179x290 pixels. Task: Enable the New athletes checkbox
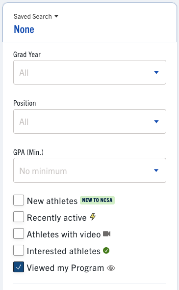tap(19, 200)
